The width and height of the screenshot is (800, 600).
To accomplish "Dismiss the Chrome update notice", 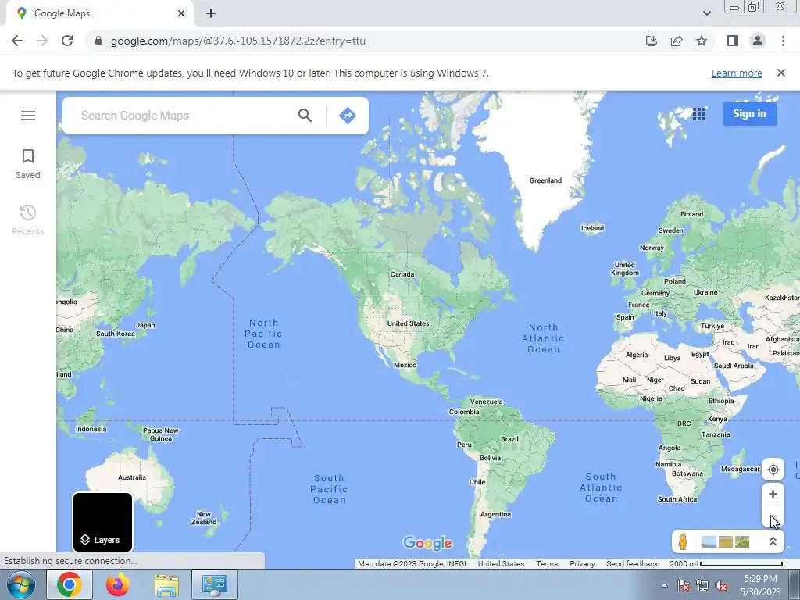I will coord(781,73).
